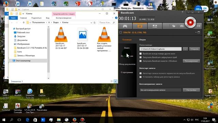Click the browse '...' button for output folder

click(185, 49)
